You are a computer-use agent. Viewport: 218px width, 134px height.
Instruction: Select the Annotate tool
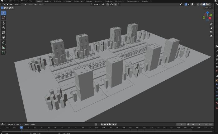tap(3, 42)
